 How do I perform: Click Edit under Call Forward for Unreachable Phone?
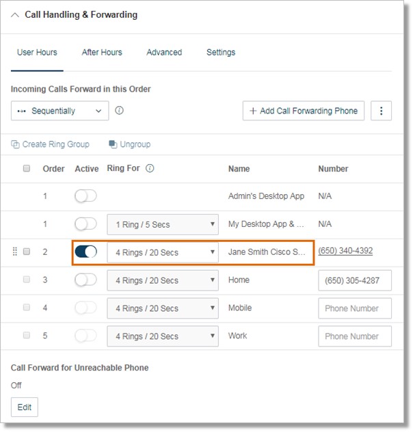pyautogui.click(x=25, y=407)
